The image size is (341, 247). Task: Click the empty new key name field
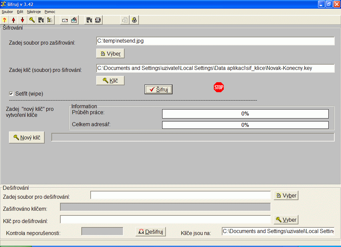point(193,137)
